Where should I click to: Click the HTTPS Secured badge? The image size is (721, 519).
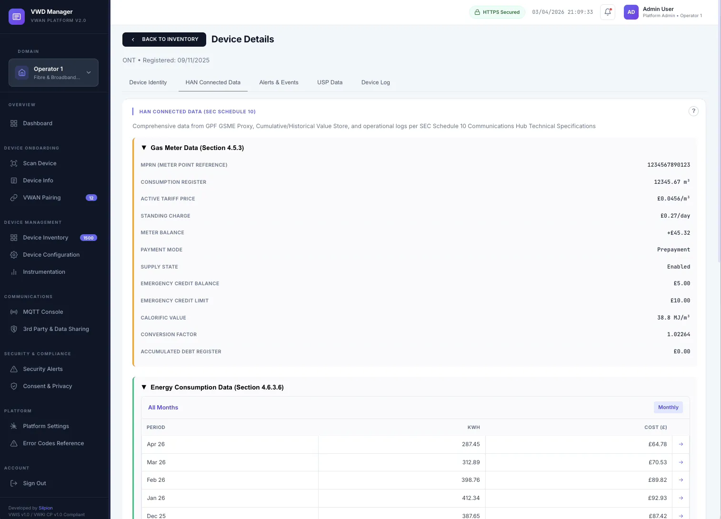click(497, 12)
